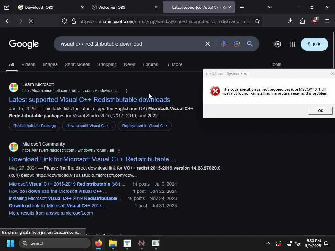335x251 pixels.
Task: Open options for Learn Microsoft result
Action: (x=126, y=91)
